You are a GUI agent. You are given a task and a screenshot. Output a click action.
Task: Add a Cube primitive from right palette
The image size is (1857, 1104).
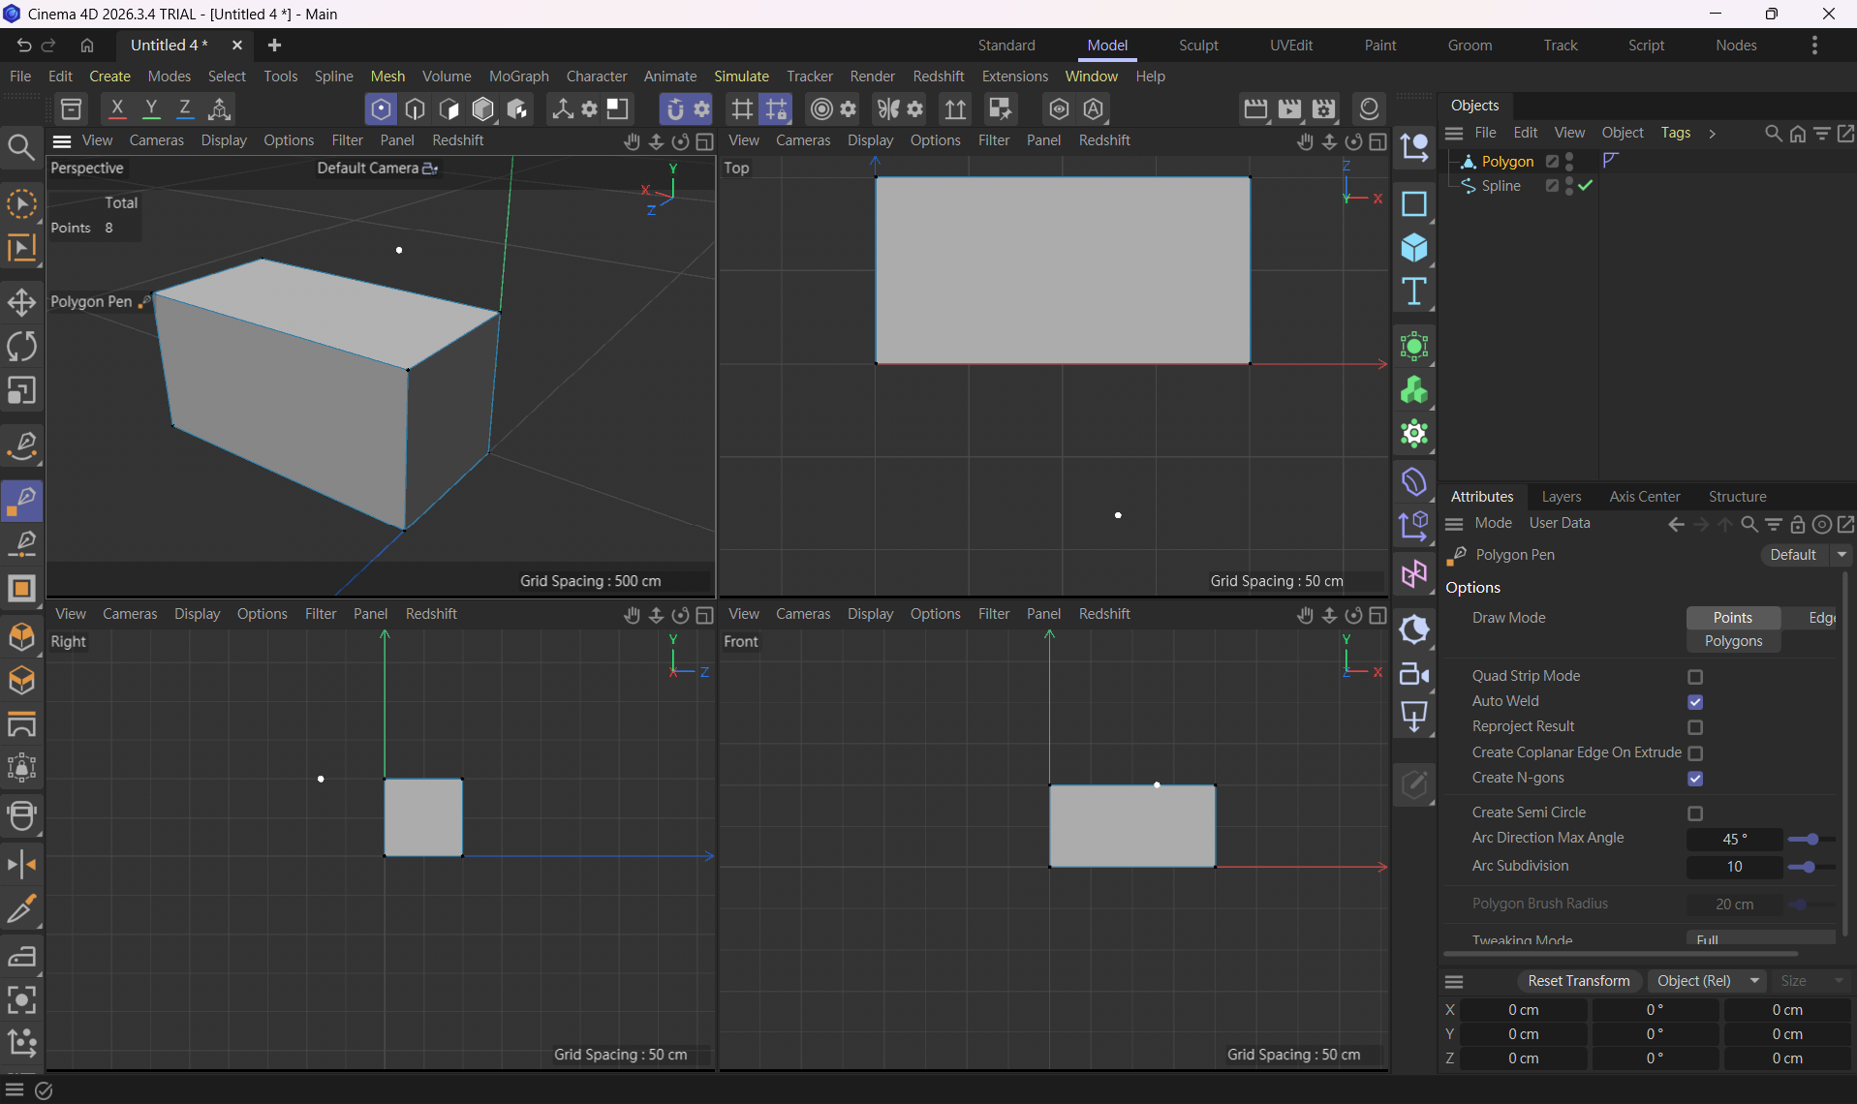[1414, 248]
